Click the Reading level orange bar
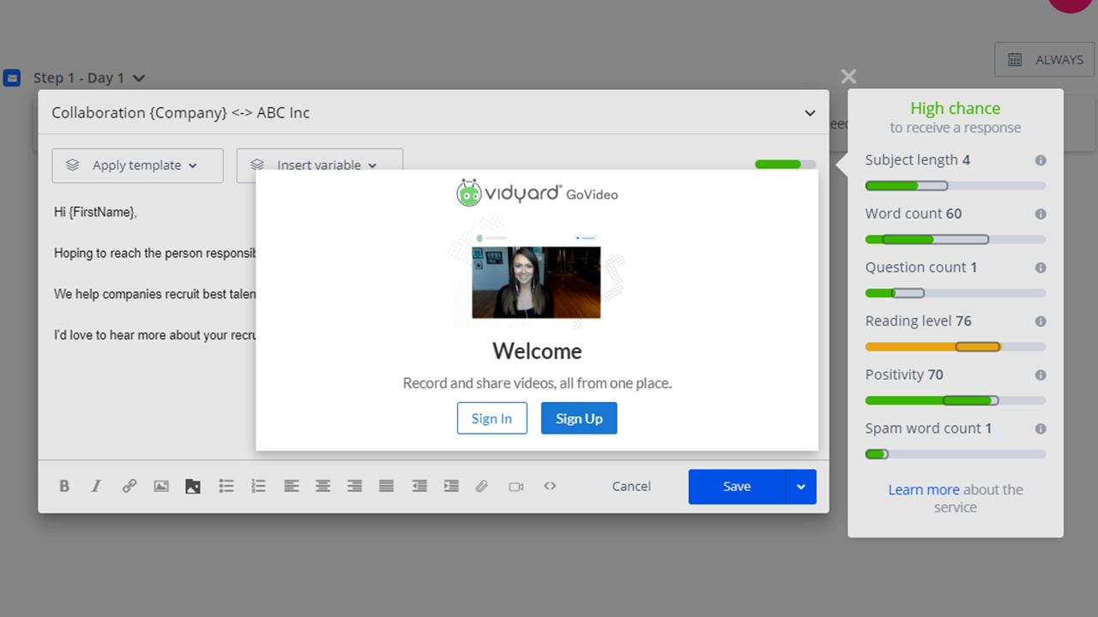The height and width of the screenshot is (617, 1098). pyautogui.click(x=956, y=347)
